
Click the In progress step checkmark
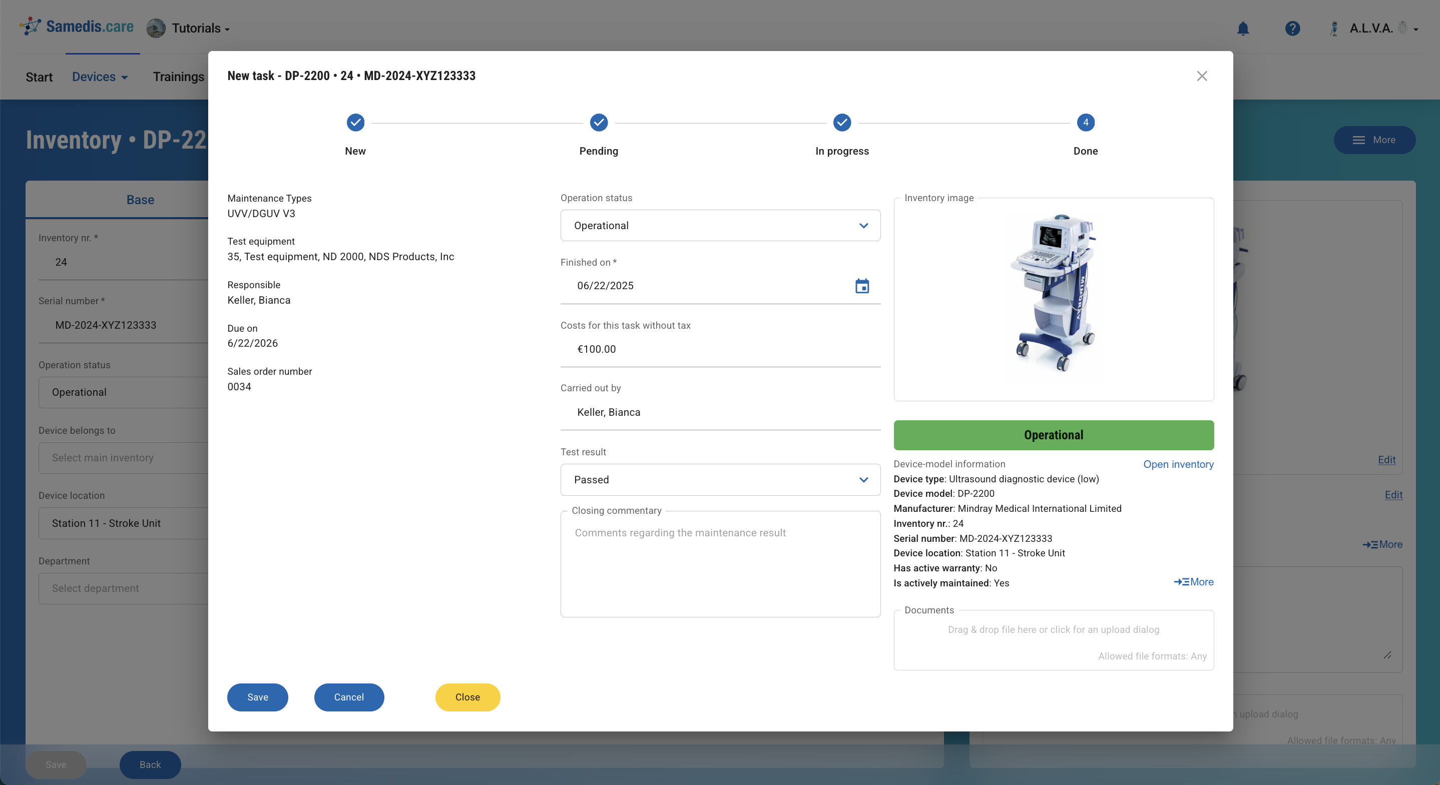point(841,123)
